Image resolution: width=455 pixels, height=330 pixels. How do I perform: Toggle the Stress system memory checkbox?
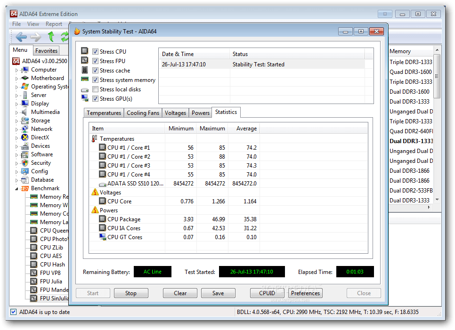pyautogui.click(x=95, y=80)
